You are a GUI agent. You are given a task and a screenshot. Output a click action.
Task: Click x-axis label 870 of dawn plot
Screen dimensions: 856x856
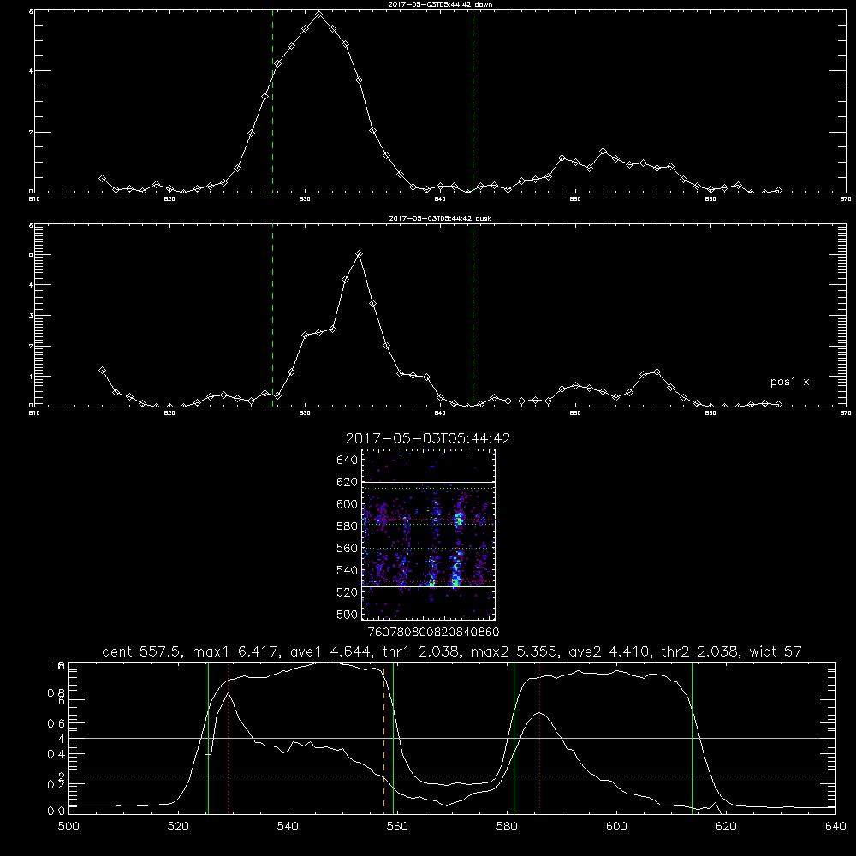pyautogui.click(x=845, y=199)
